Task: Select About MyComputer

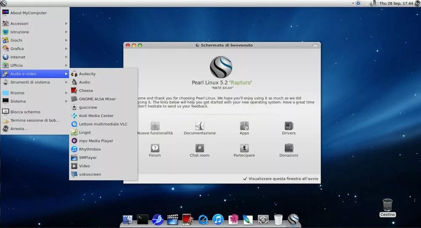Action: 35,13
